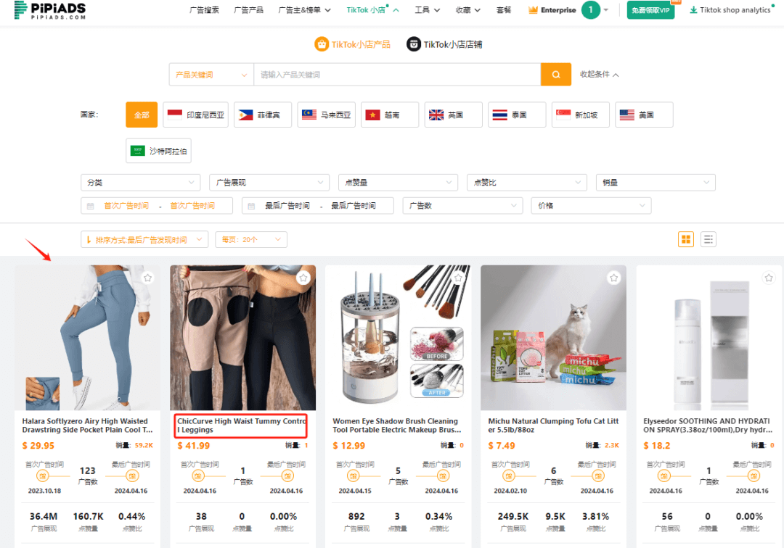
Task: Switch to list view layout icon
Action: tap(708, 239)
